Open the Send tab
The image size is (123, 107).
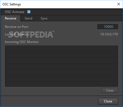[x=28, y=18]
